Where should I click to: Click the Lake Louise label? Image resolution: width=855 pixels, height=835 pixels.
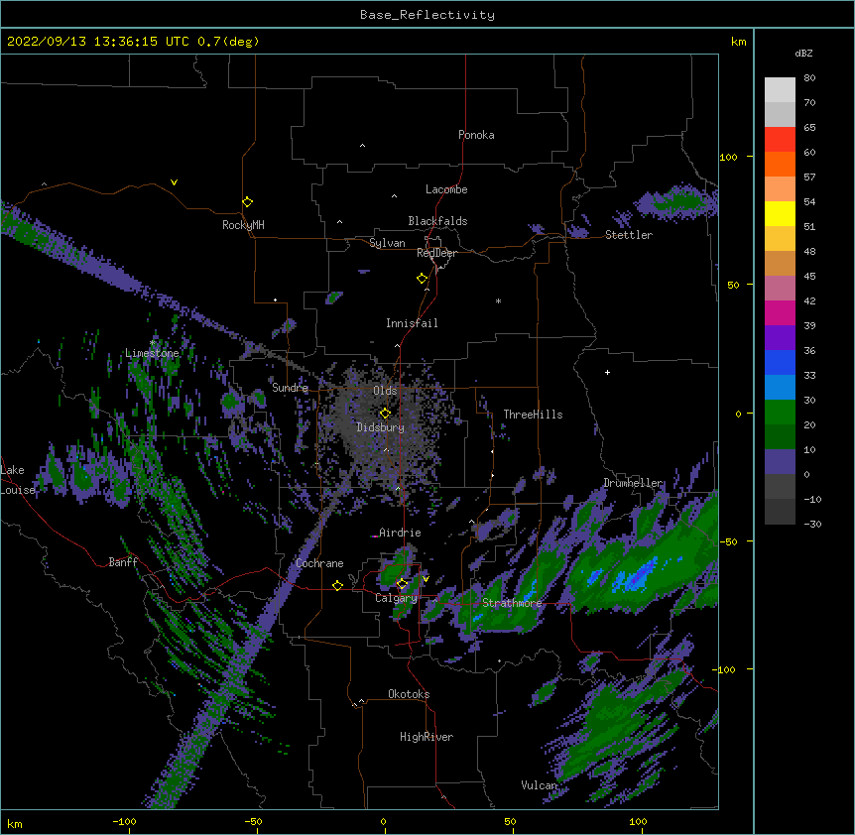(18, 480)
